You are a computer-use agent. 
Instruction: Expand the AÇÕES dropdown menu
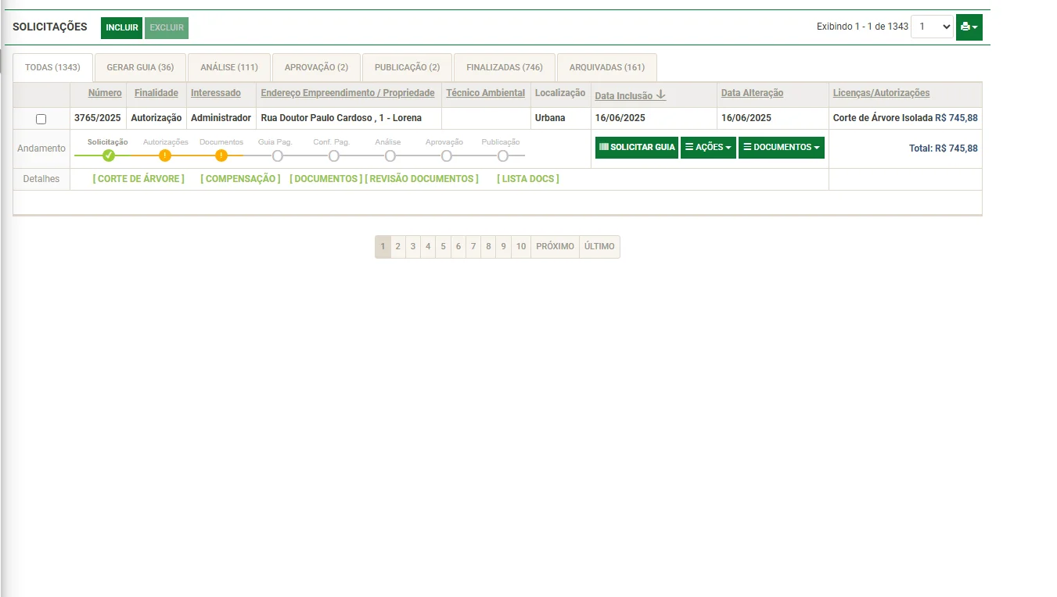pos(708,148)
